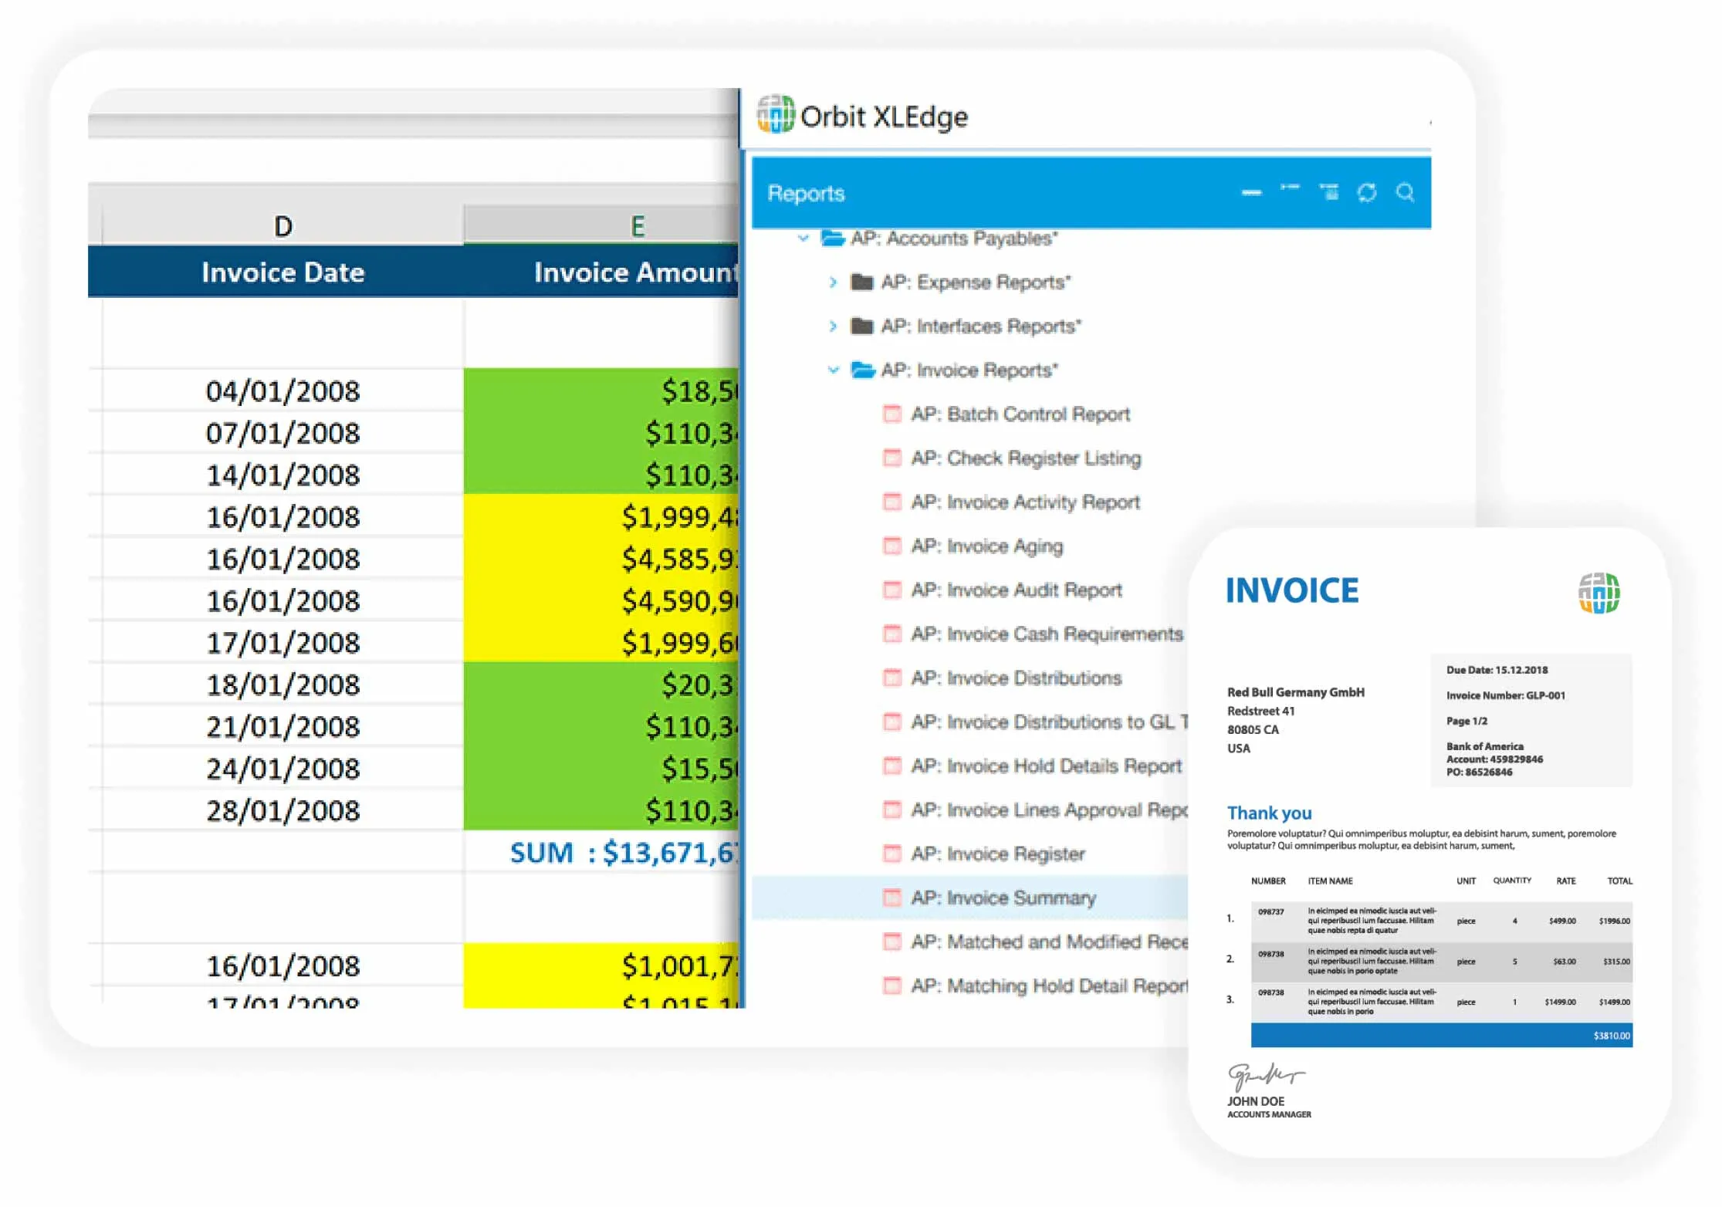Click the search magnifier in the Reports header
Image resolution: width=1722 pixels, height=1207 pixels.
(x=1404, y=192)
